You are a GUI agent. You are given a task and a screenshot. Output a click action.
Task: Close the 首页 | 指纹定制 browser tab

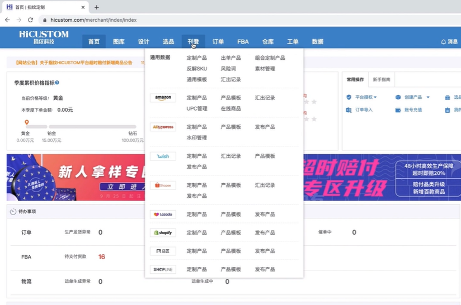[x=83, y=7]
